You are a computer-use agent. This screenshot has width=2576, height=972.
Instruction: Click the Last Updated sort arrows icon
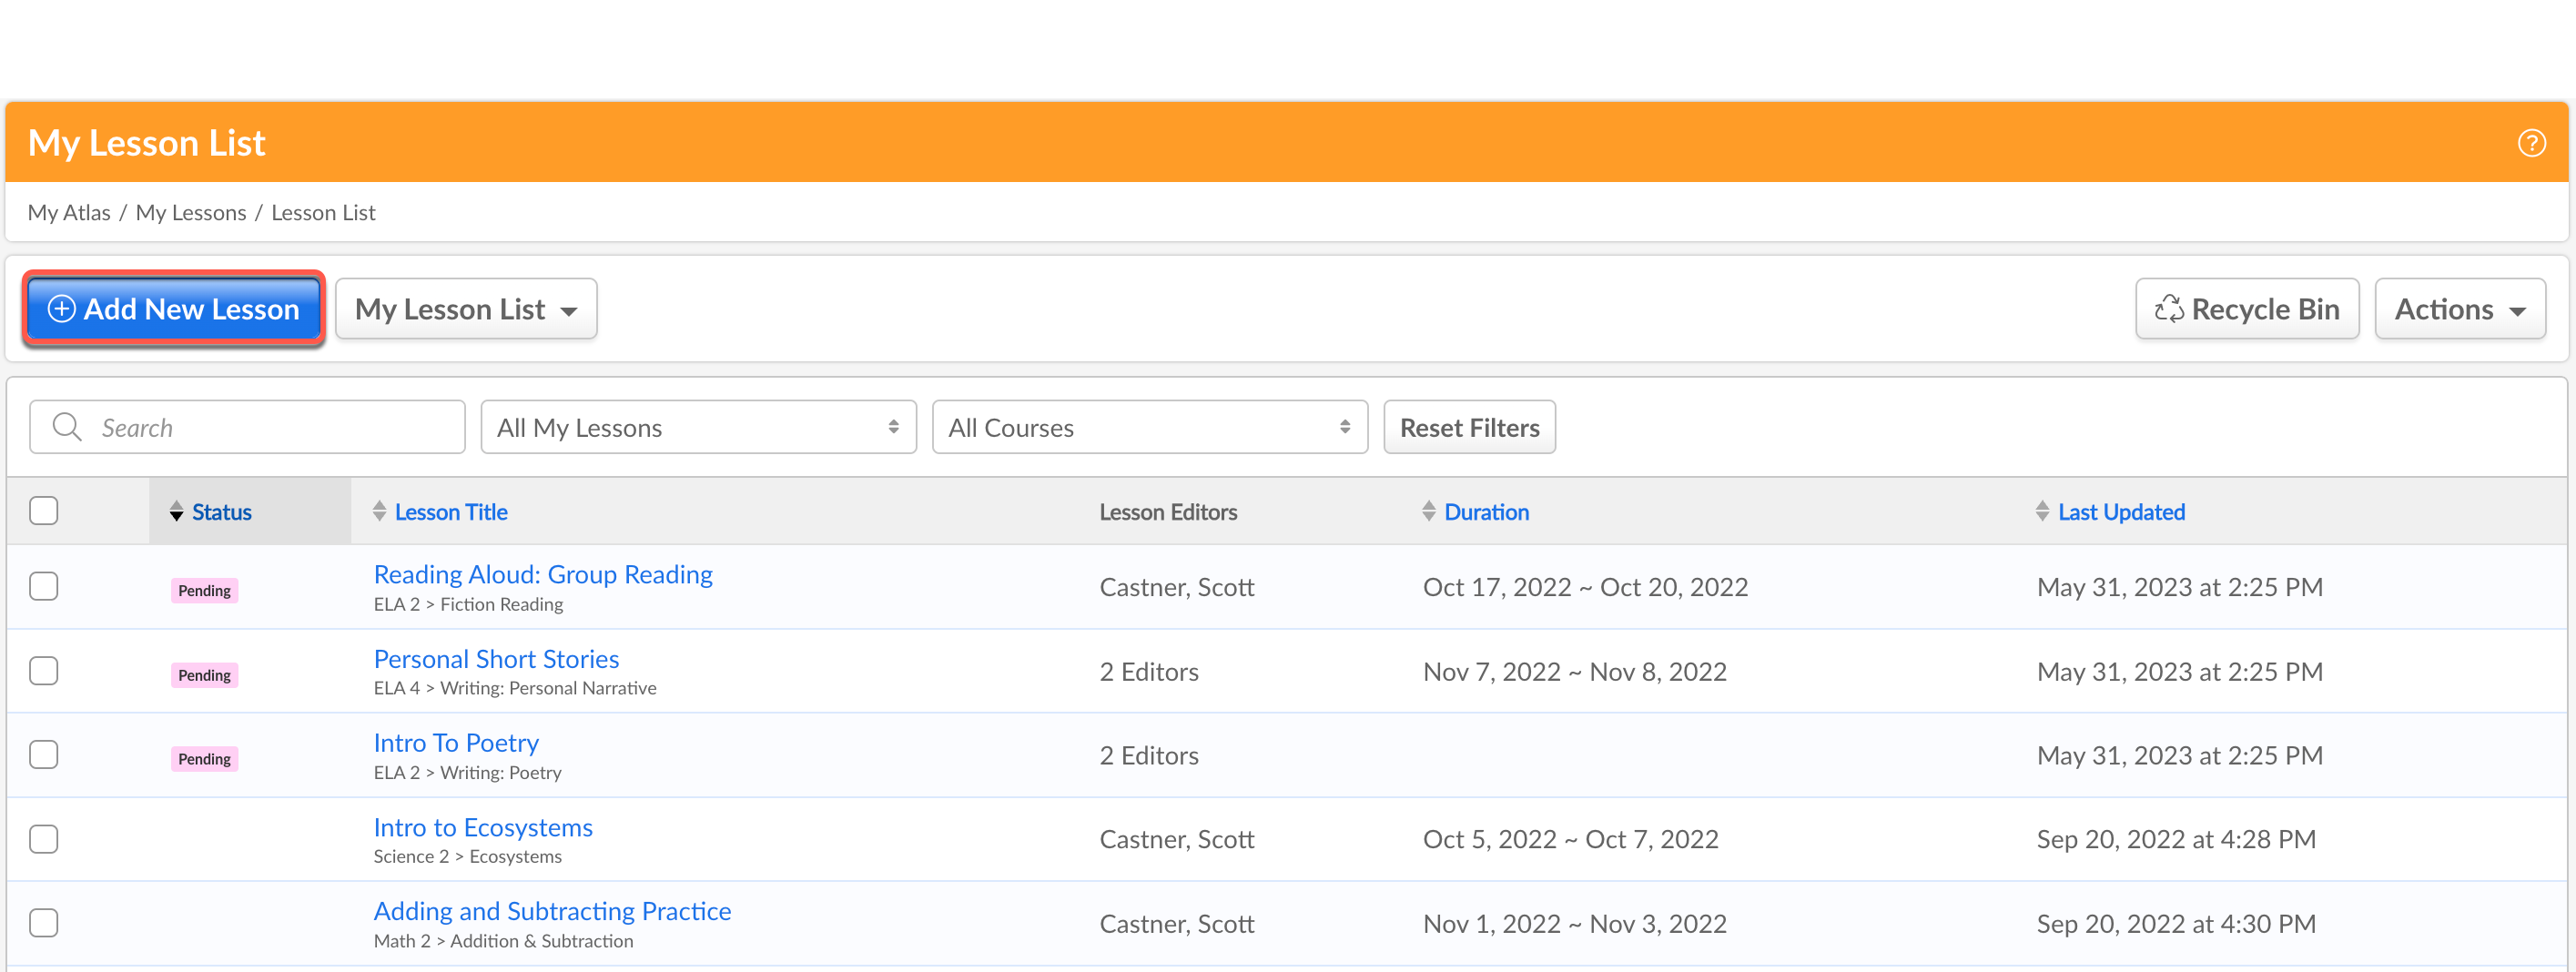point(2042,512)
